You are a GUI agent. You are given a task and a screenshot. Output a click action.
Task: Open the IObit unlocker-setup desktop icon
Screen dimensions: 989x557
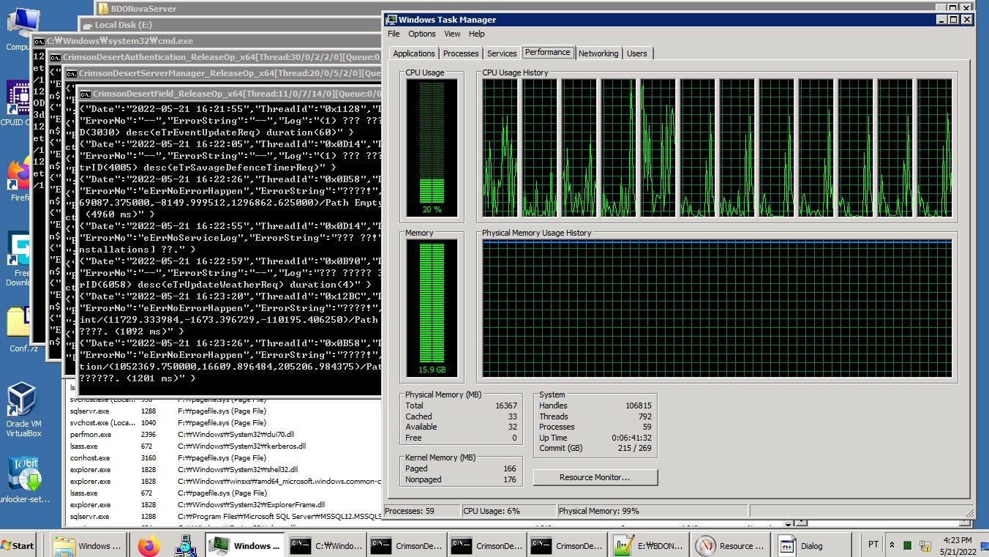(23, 479)
